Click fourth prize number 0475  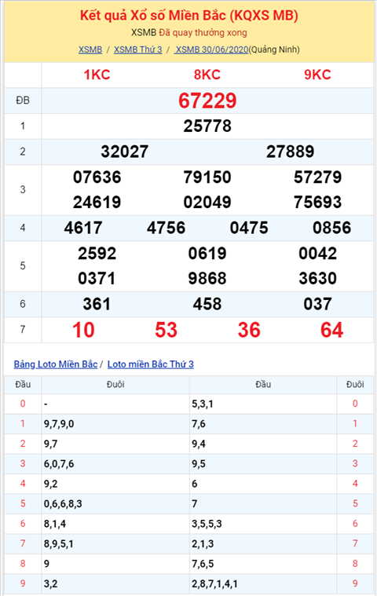point(249,228)
